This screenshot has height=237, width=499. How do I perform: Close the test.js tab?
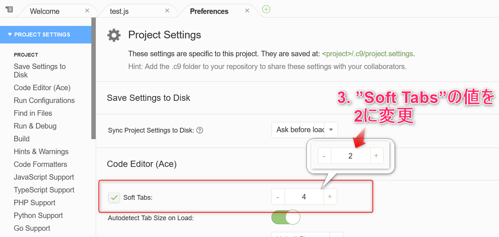click(x=167, y=11)
